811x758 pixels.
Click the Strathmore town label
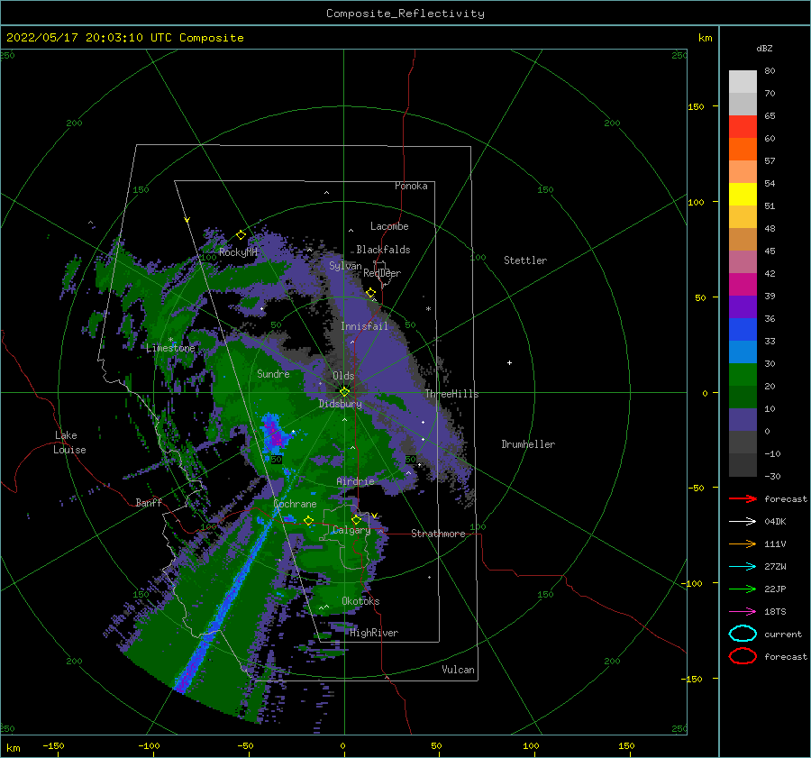pos(438,534)
